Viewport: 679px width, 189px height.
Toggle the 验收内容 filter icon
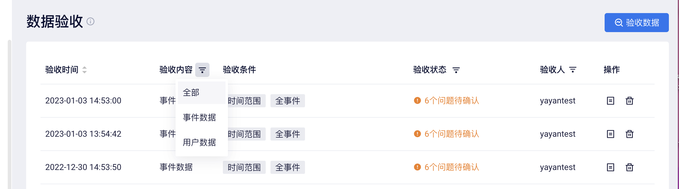(x=202, y=70)
